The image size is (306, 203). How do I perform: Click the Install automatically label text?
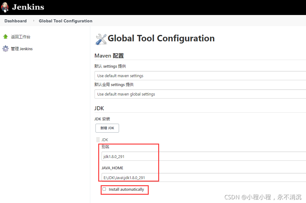pyautogui.click(x=126, y=189)
